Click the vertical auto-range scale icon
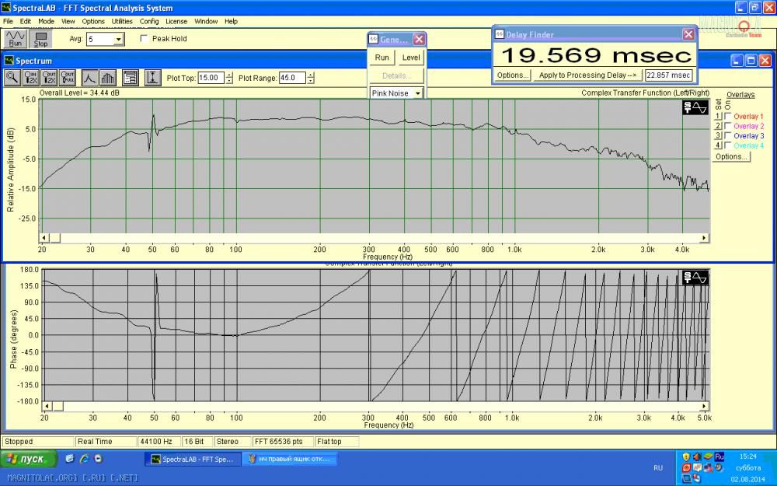This screenshot has height=486, width=777. (x=152, y=77)
